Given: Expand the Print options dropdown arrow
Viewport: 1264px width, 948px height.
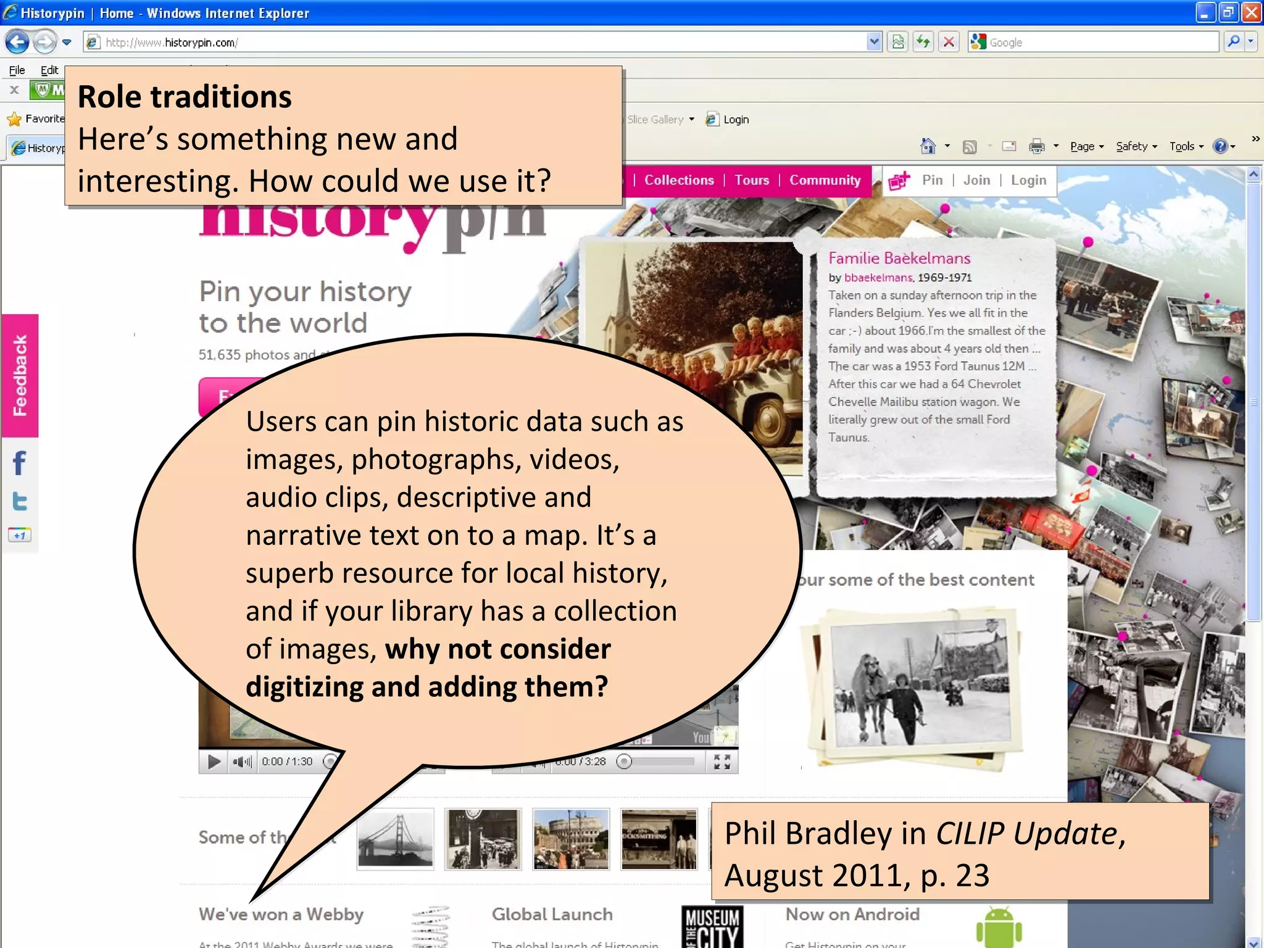Looking at the screenshot, I should (1056, 146).
